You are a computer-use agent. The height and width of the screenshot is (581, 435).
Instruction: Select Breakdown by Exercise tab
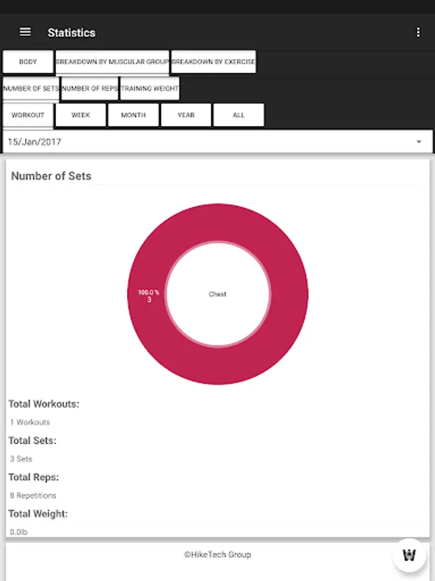(x=213, y=62)
